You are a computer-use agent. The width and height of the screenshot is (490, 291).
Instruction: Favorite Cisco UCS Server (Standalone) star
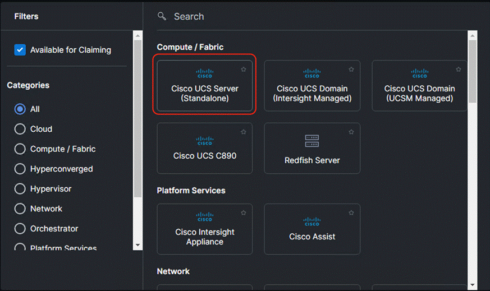(x=244, y=70)
